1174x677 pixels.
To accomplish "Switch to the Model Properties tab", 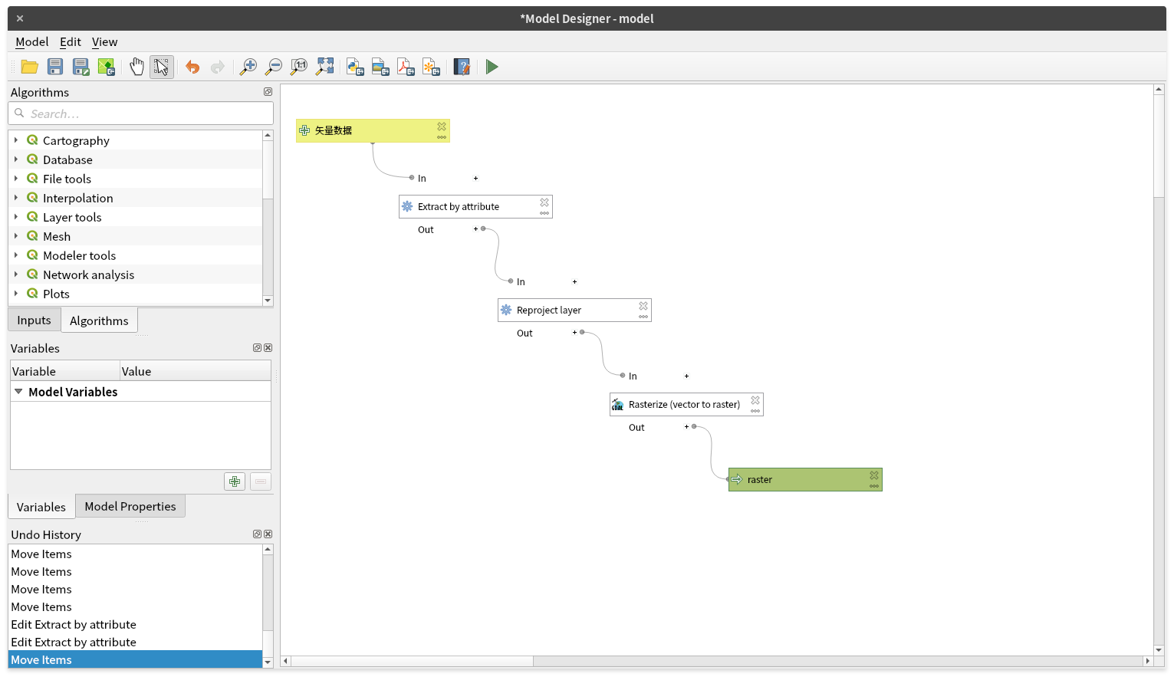I will [x=130, y=507].
